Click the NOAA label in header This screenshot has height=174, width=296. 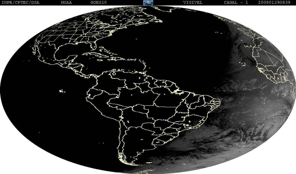point(66,2)
